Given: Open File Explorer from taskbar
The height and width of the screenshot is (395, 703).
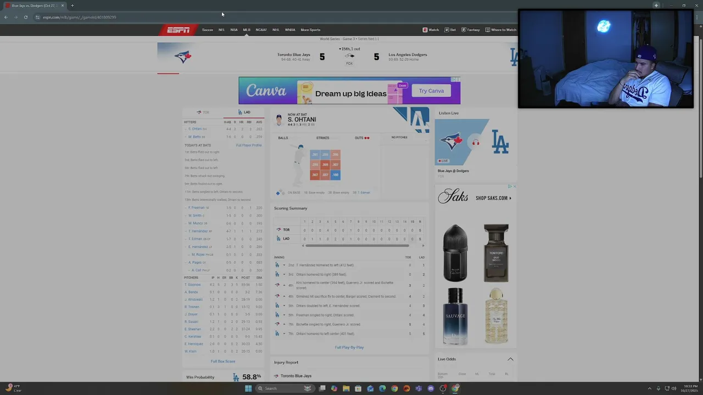Looking at the screenshot, I should coord(346,388).
